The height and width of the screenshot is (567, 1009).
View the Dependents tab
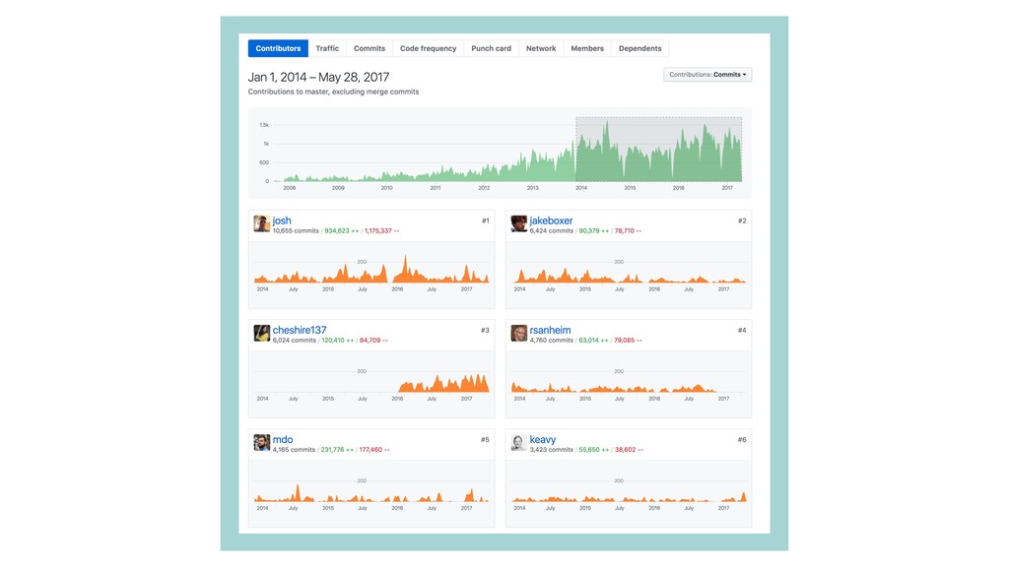tap(639, 48)
